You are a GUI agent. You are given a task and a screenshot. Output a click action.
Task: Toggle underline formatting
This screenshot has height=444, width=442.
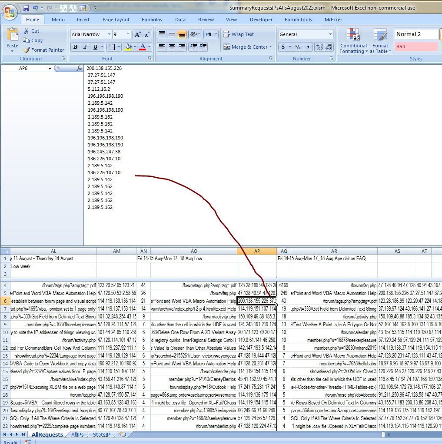click(95, 47)
